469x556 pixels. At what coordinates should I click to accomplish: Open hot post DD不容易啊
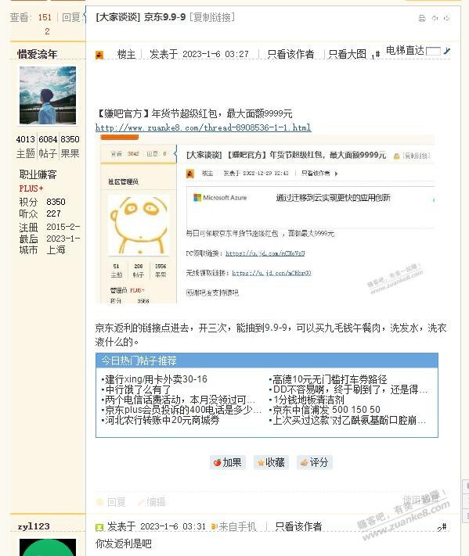[350, 389]
